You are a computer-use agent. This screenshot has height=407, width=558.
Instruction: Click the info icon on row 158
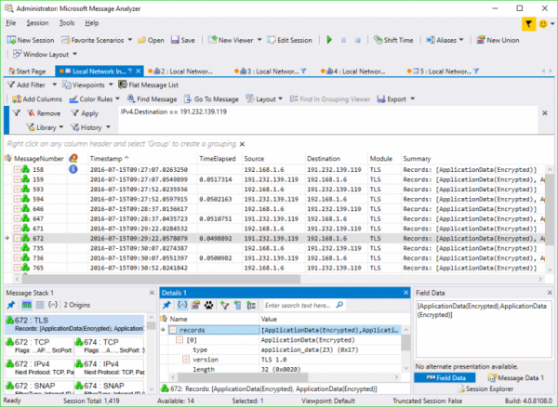73,169
